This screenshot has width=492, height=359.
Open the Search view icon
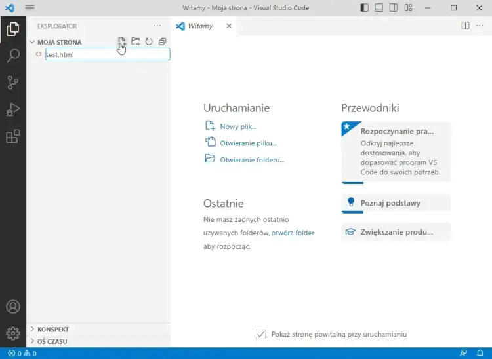tap(13, 56)
